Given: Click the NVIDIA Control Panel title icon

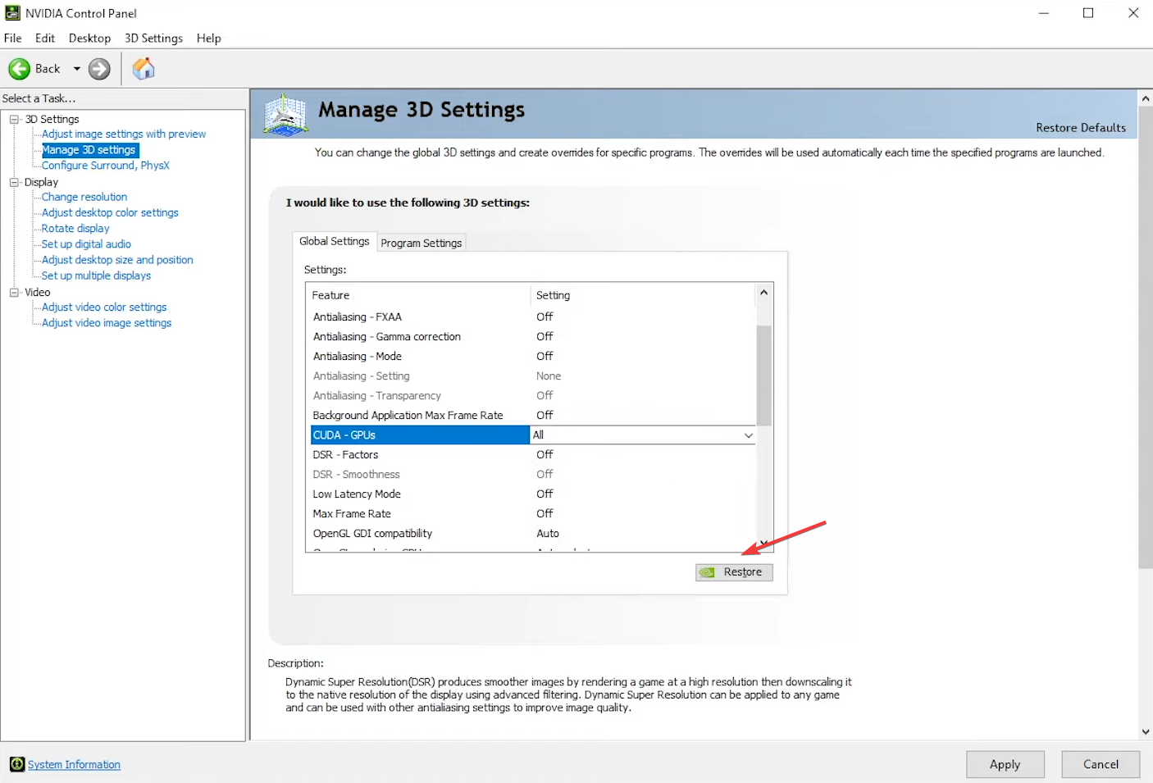Looking at the screenshot, I should 12,13.
